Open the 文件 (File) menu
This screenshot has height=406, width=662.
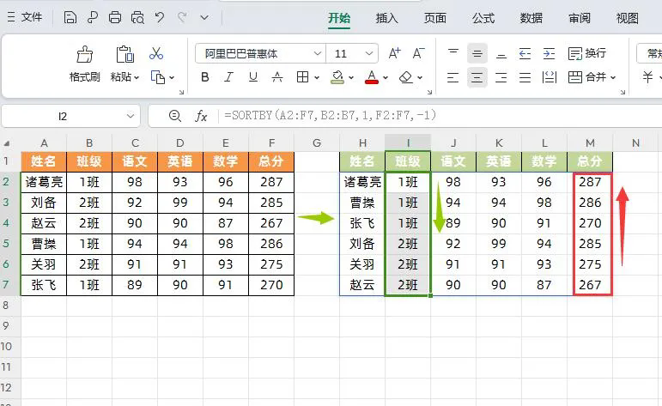pyautogui.click(x=24, y=17)
